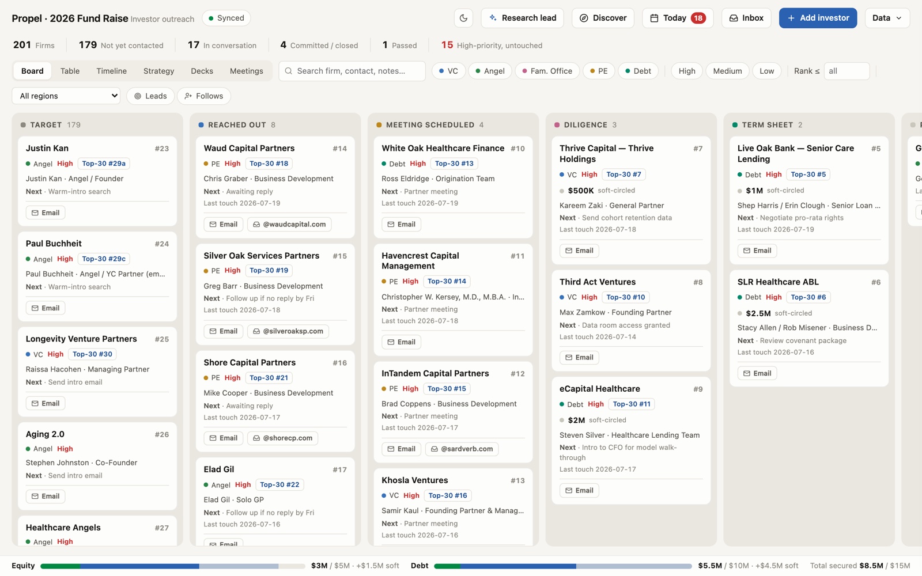Image resolution: width=922 pixels, height=576 pixels.
Task: Open the Meetings tab
Action: pos(246,71)
